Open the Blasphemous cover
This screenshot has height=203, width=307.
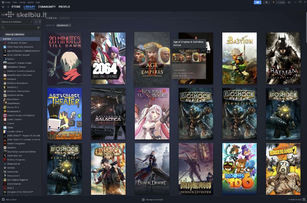(196, 169)
